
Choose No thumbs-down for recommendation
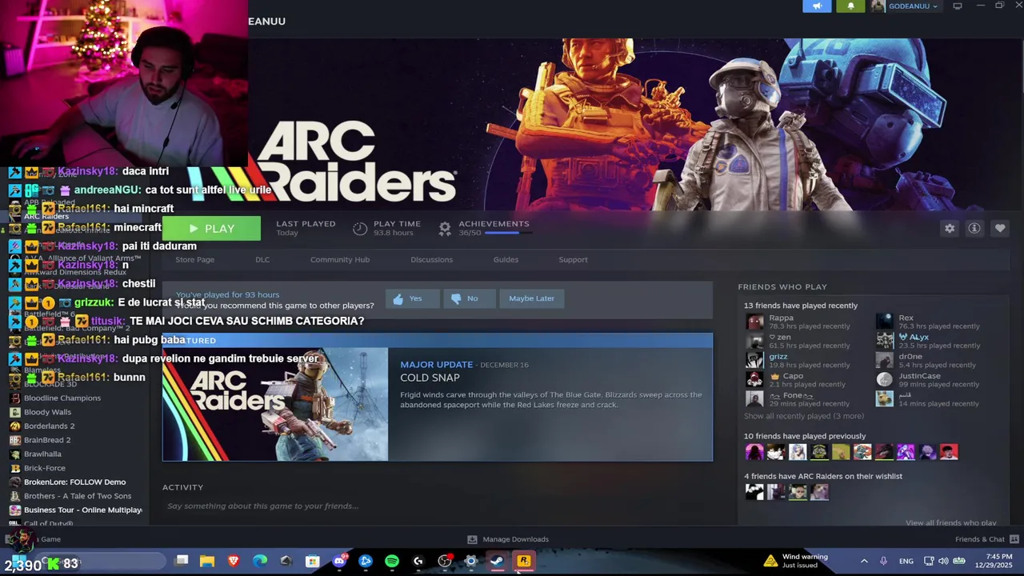click(469, 298)
